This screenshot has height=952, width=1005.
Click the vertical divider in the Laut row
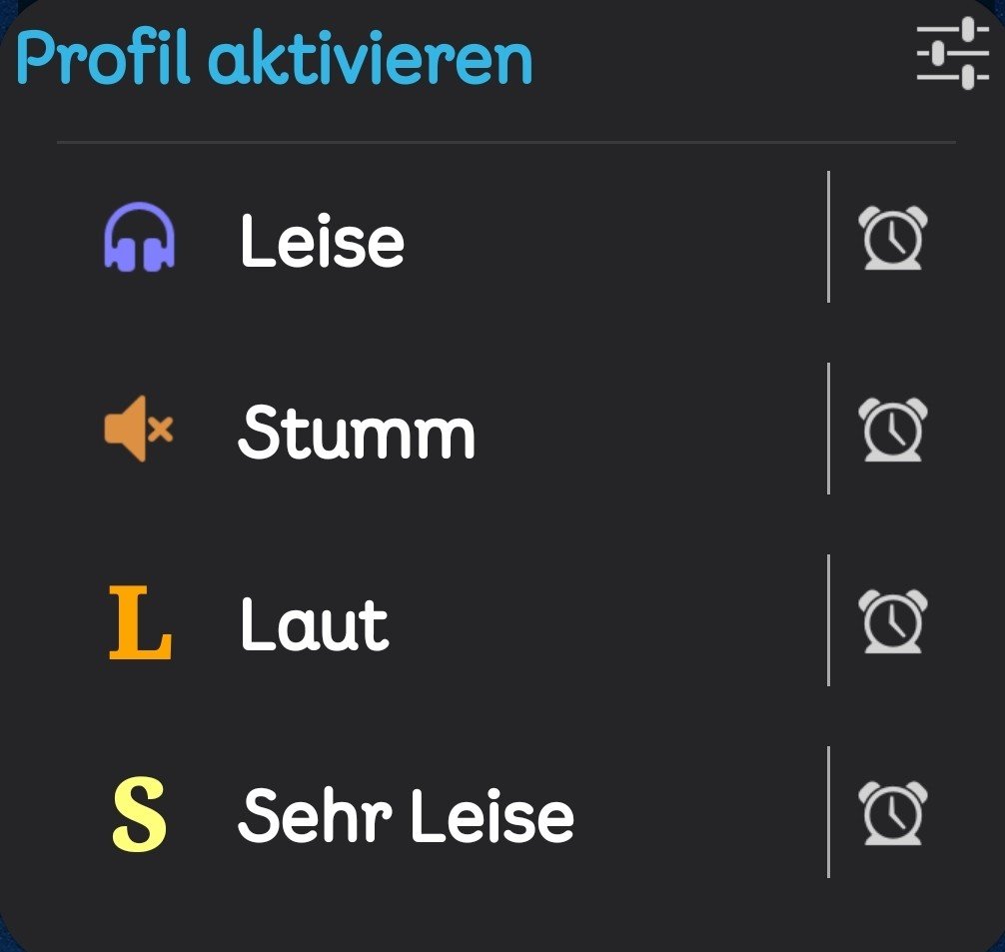(x=828, y=620)
